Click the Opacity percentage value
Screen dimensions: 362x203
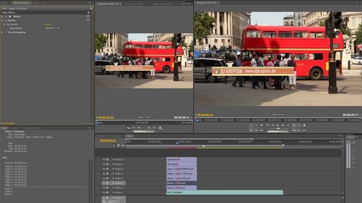coord(48,24)
